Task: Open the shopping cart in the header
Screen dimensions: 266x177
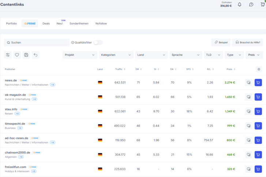Action: pyautogui.click(x=263, y=5)
